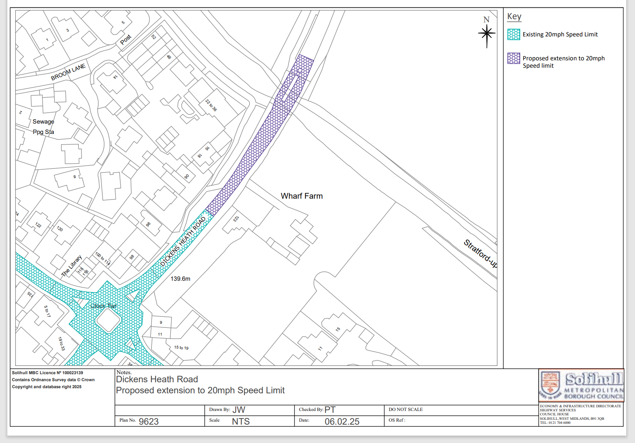This screenshot has height=443, width=635.
Task: Click the DICKENS HEATH ROAD street label
Action: coord(183,242)
